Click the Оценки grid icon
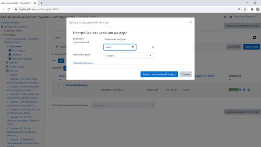The height and width of the screenshot is (147, 261). click(x=7, y=71)
